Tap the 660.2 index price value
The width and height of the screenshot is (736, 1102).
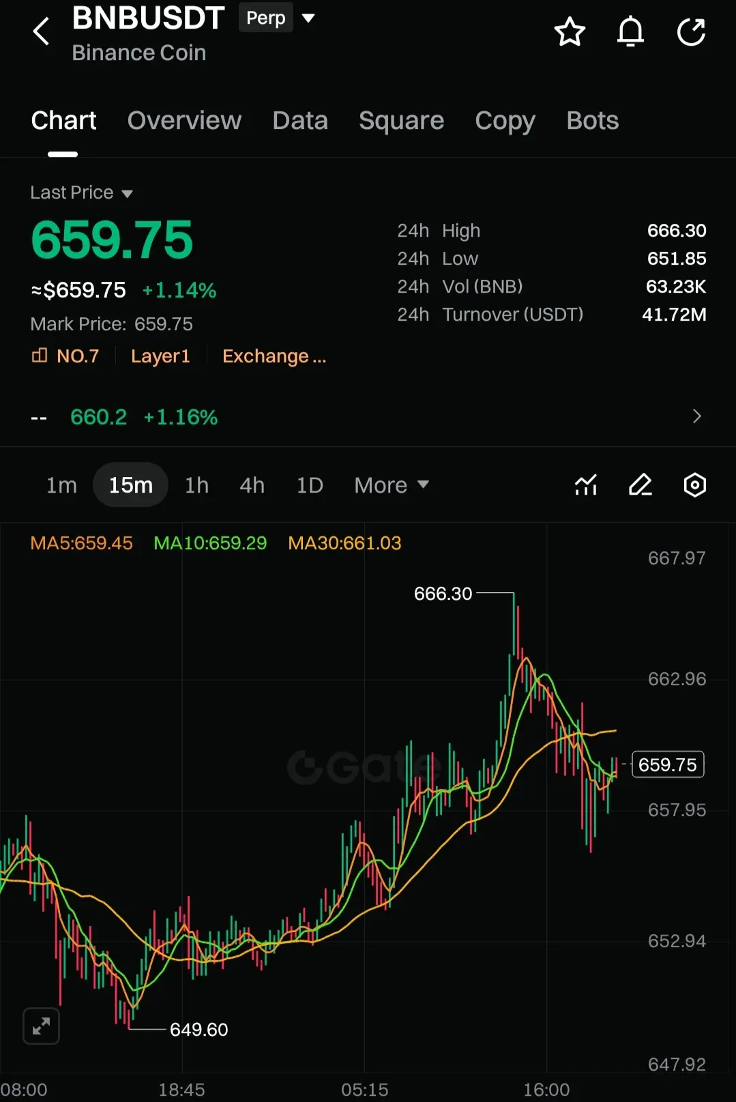pos(99,417)
